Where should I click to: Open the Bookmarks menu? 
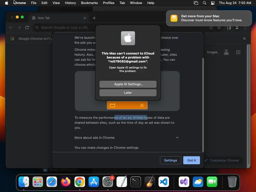pos(89,3)
